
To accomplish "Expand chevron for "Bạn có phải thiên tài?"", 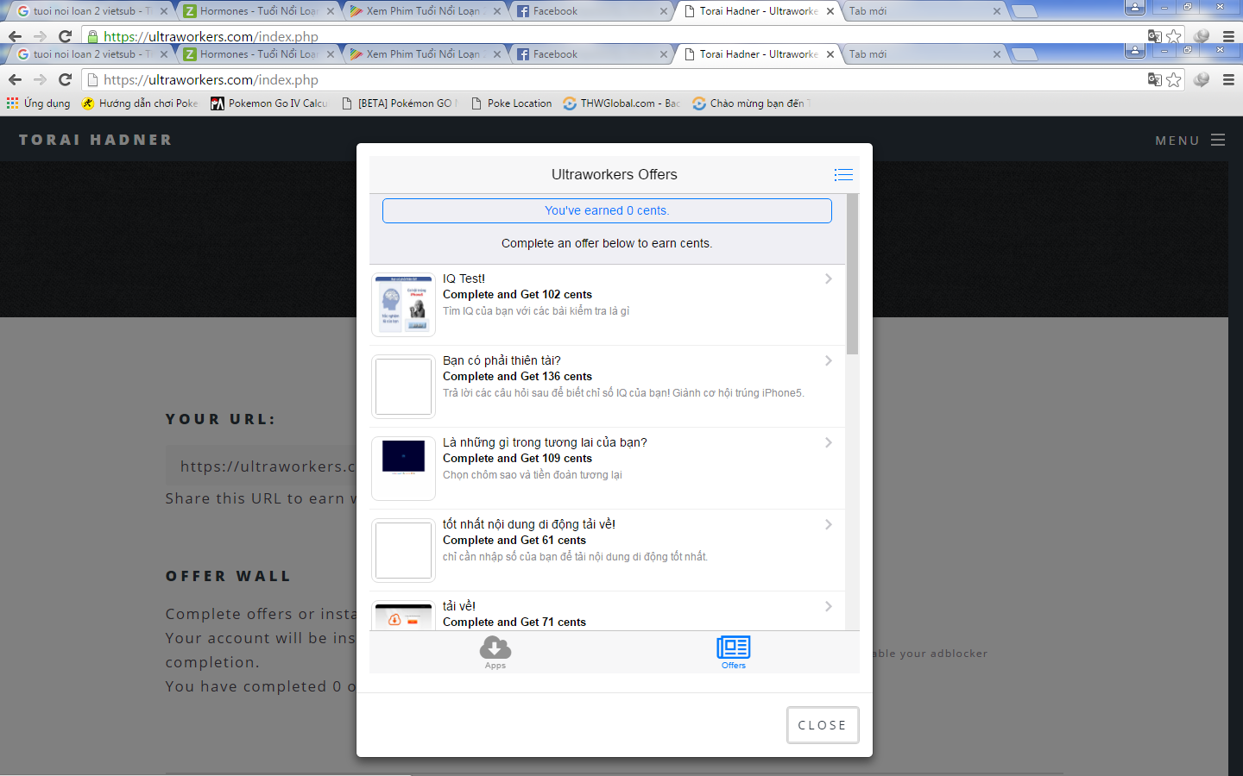I will [x=828, y=360].
